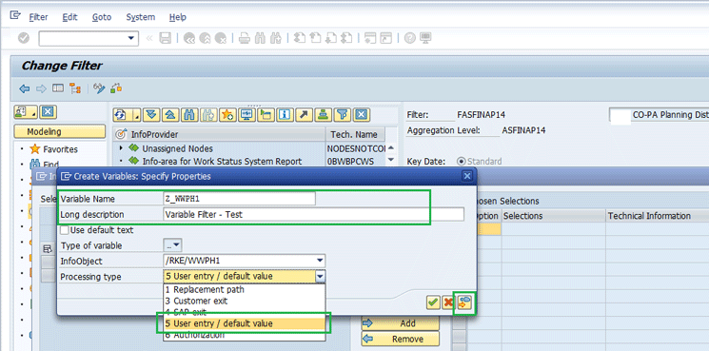Click the Next Screen icon at dialog bottom-right
The image size is (709, 351).
click(x=464, y=302)
